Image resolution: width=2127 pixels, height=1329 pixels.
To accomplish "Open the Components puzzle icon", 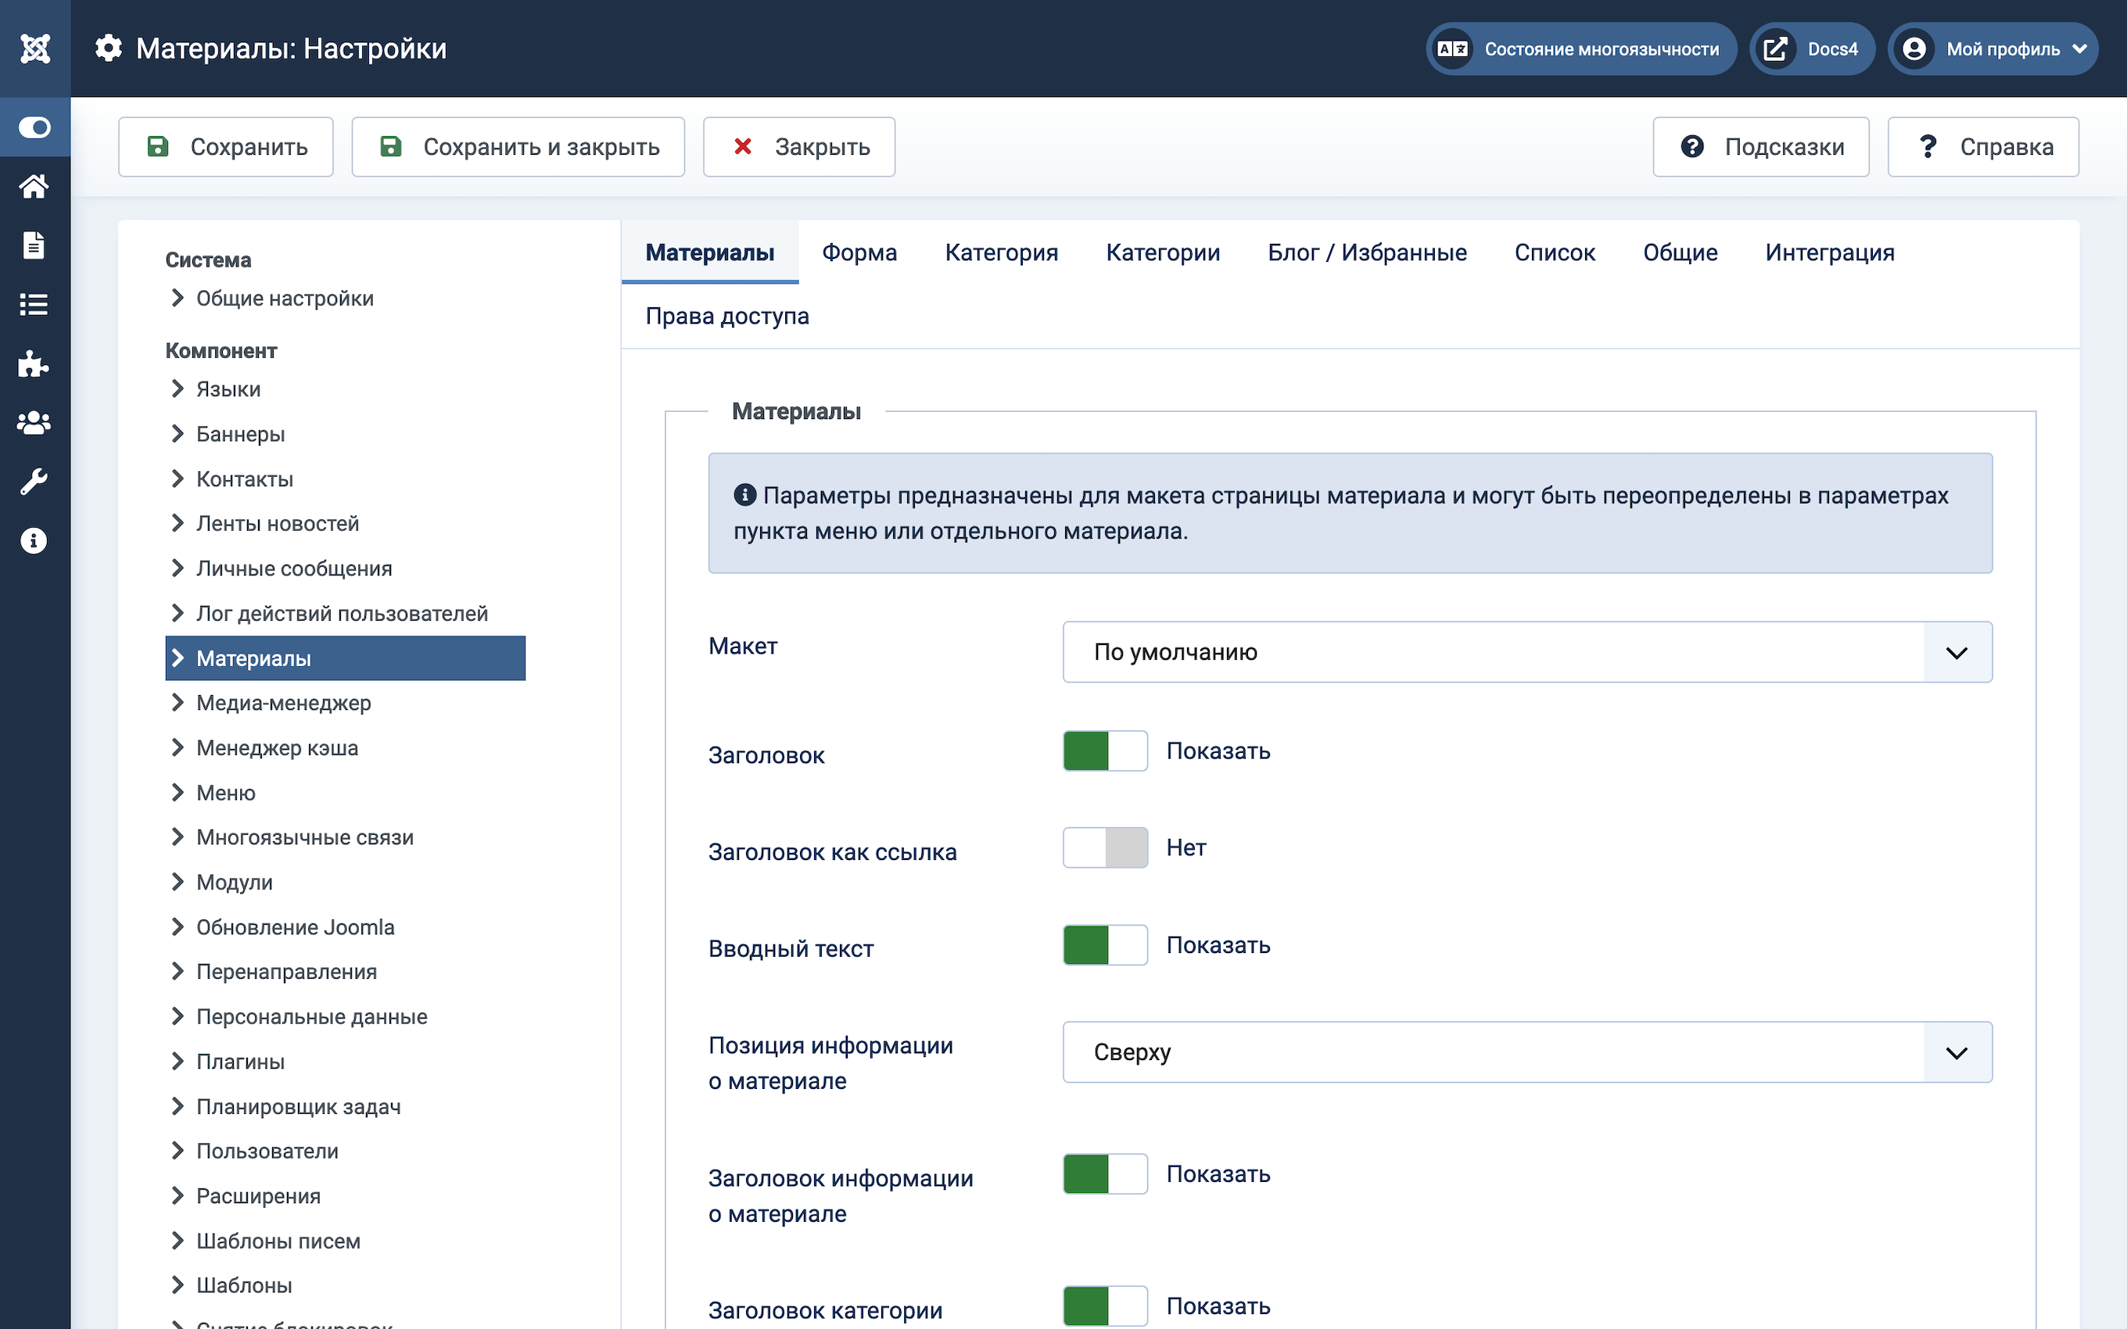I will point(34,364).
